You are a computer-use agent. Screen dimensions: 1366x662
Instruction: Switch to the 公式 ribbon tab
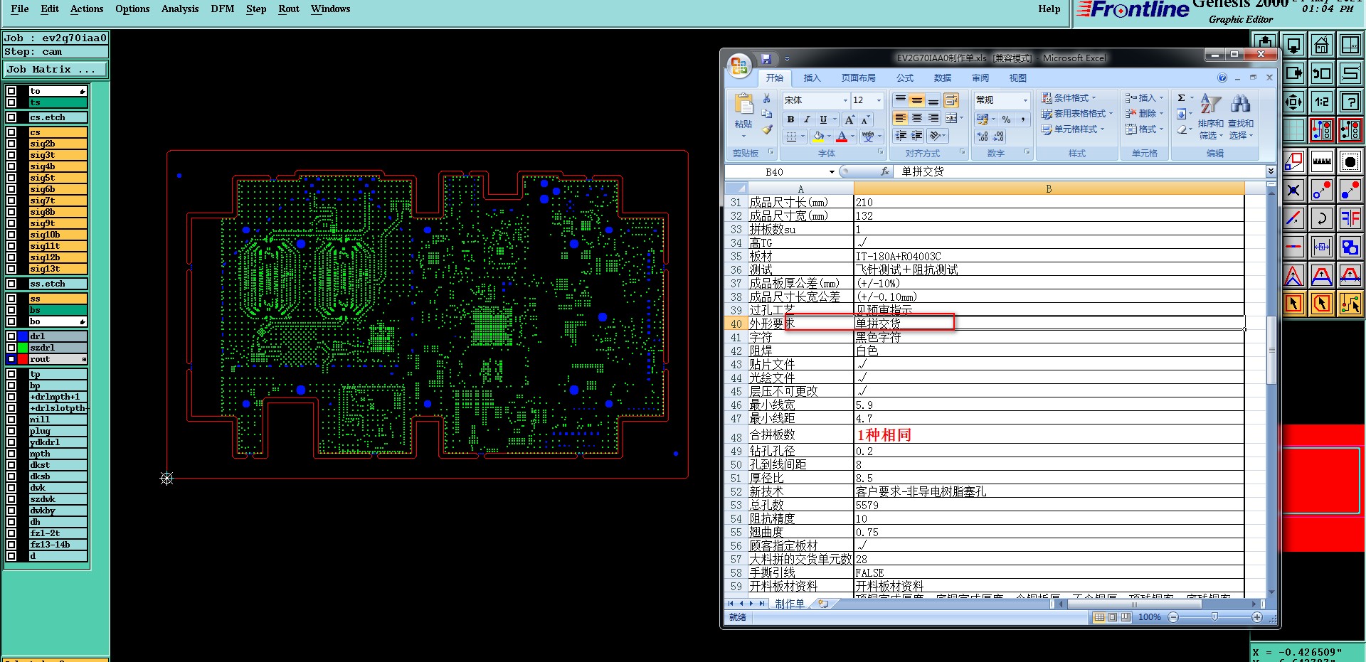coord(905,78)
